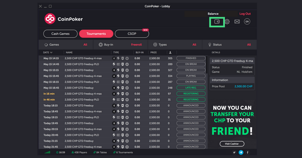Click the 334 players count cell
Screen dimensions: 302x158
point(170,76)
